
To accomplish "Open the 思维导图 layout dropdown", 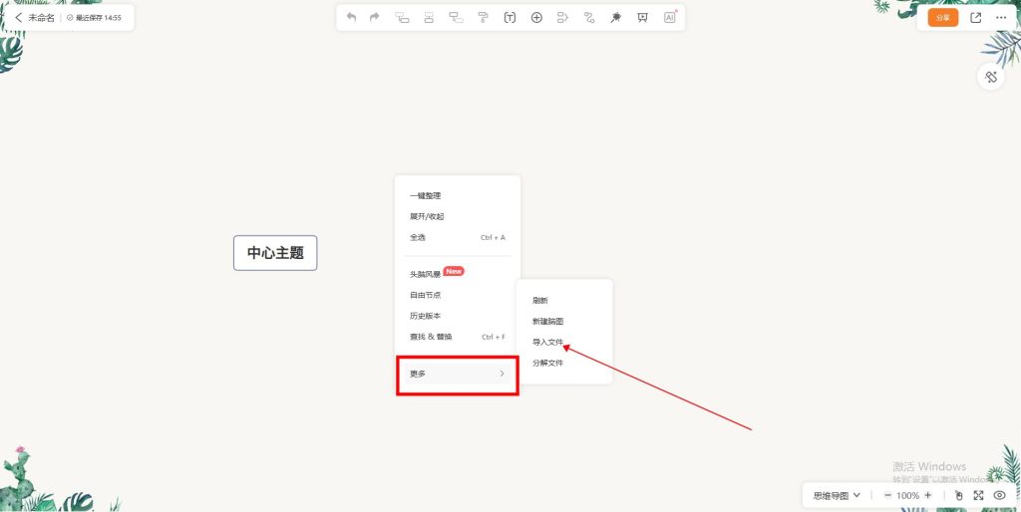I will pos(837,495).
